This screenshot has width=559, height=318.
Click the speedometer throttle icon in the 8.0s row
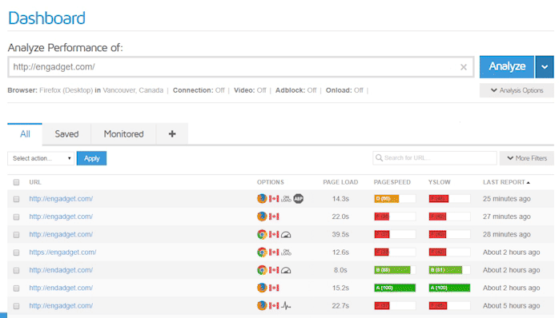[x=286, y=270]
